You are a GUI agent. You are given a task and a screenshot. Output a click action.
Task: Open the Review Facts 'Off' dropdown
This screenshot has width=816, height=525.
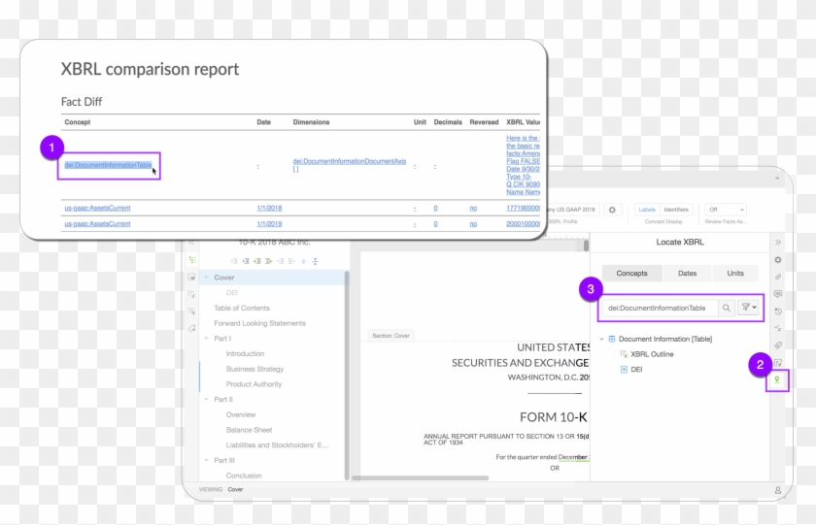pyautogui.click(x=726, y=210)
